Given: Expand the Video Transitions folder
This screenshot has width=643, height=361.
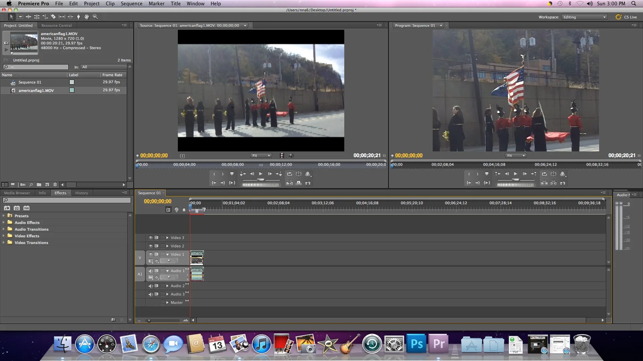Looking at the screenshot, I should pos(4,243).
